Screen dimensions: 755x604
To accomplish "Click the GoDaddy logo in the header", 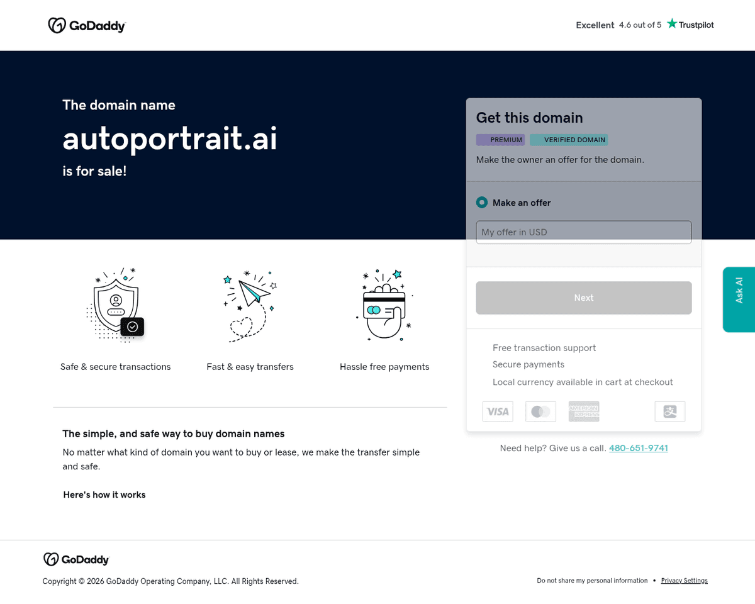I will pyautogui.click(x=87, y=26).
